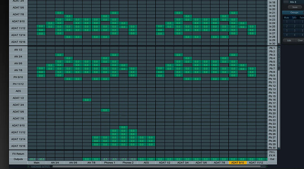This screenshot has height=169, width=304.
Task: Toggle Mute group 3
Action: coord(286,31)
